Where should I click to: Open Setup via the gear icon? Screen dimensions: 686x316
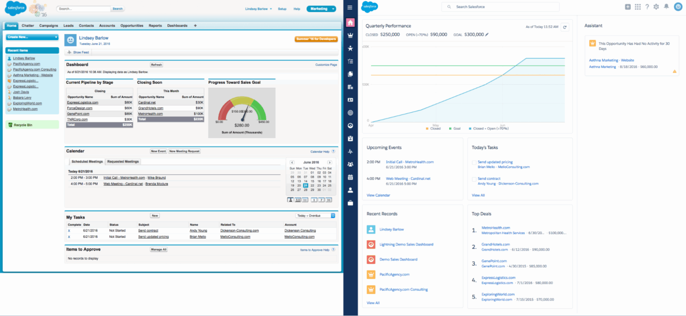tap(656, 7)
